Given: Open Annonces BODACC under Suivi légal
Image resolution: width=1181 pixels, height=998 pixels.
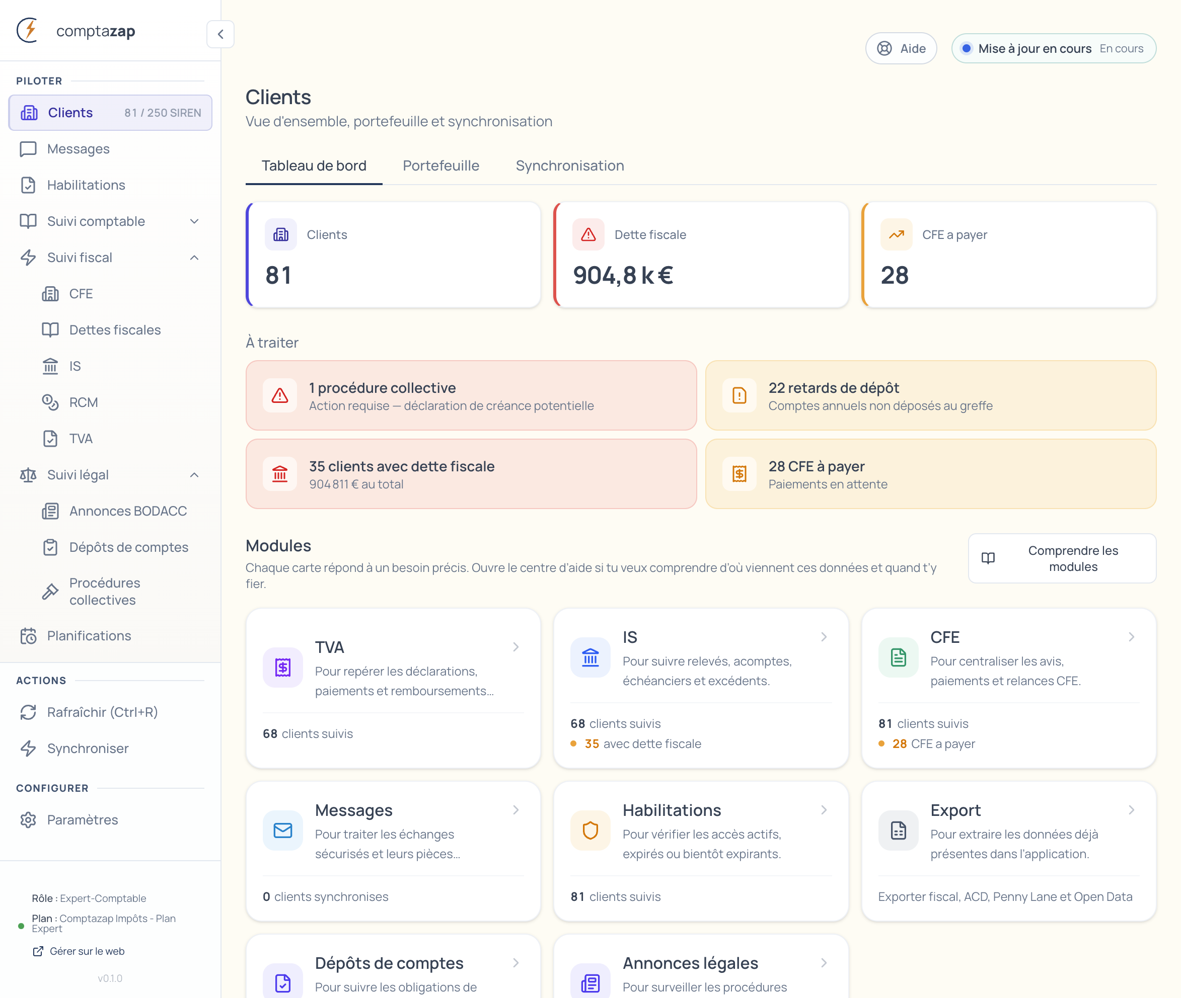Looking at the screenshot, I should [128, 510].
